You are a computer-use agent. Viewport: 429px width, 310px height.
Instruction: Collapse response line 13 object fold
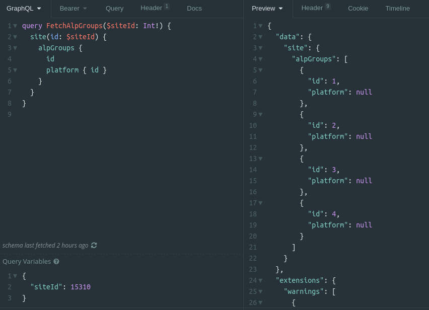click(260, 159)
